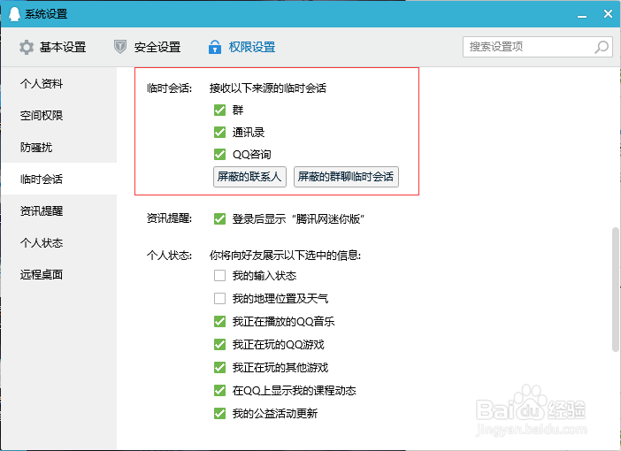Choose 远程桌面 in the sidebar

pos(58,274)
